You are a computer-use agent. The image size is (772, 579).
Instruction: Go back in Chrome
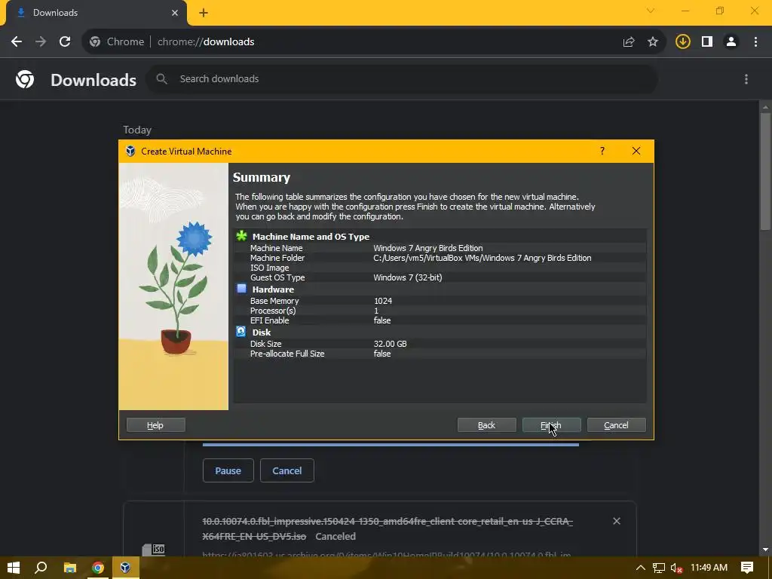click(x=17, y=42)
